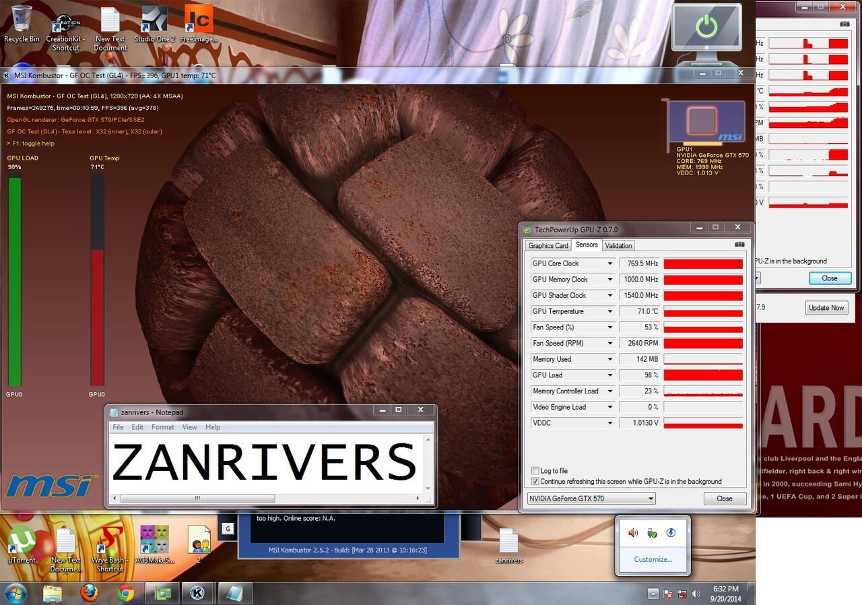Expand the GPU Shader Clock sensor dropdown
This screenshot has height=605, width=862.
(x=610, y=295)
